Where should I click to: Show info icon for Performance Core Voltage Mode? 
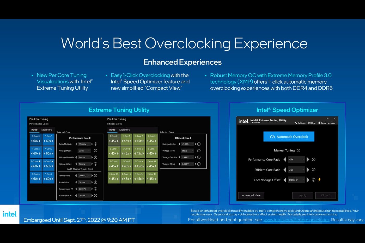pyautogui.click(x=95, y=151)
